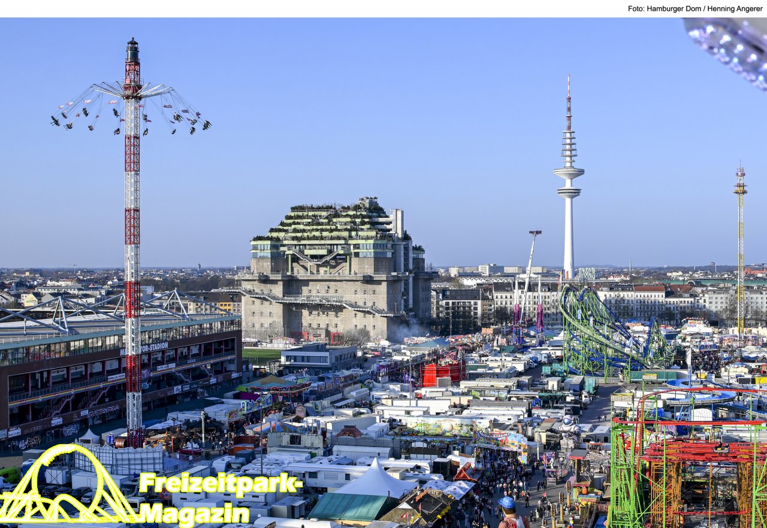Click the white Heinrich-Hertz TV tower

568,186
